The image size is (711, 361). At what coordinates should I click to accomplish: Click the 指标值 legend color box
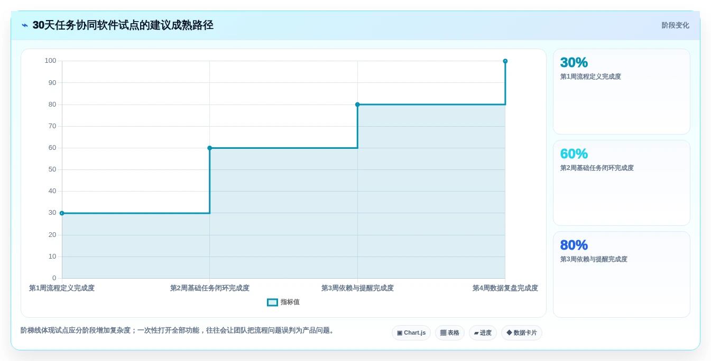(x=272, y=302)
